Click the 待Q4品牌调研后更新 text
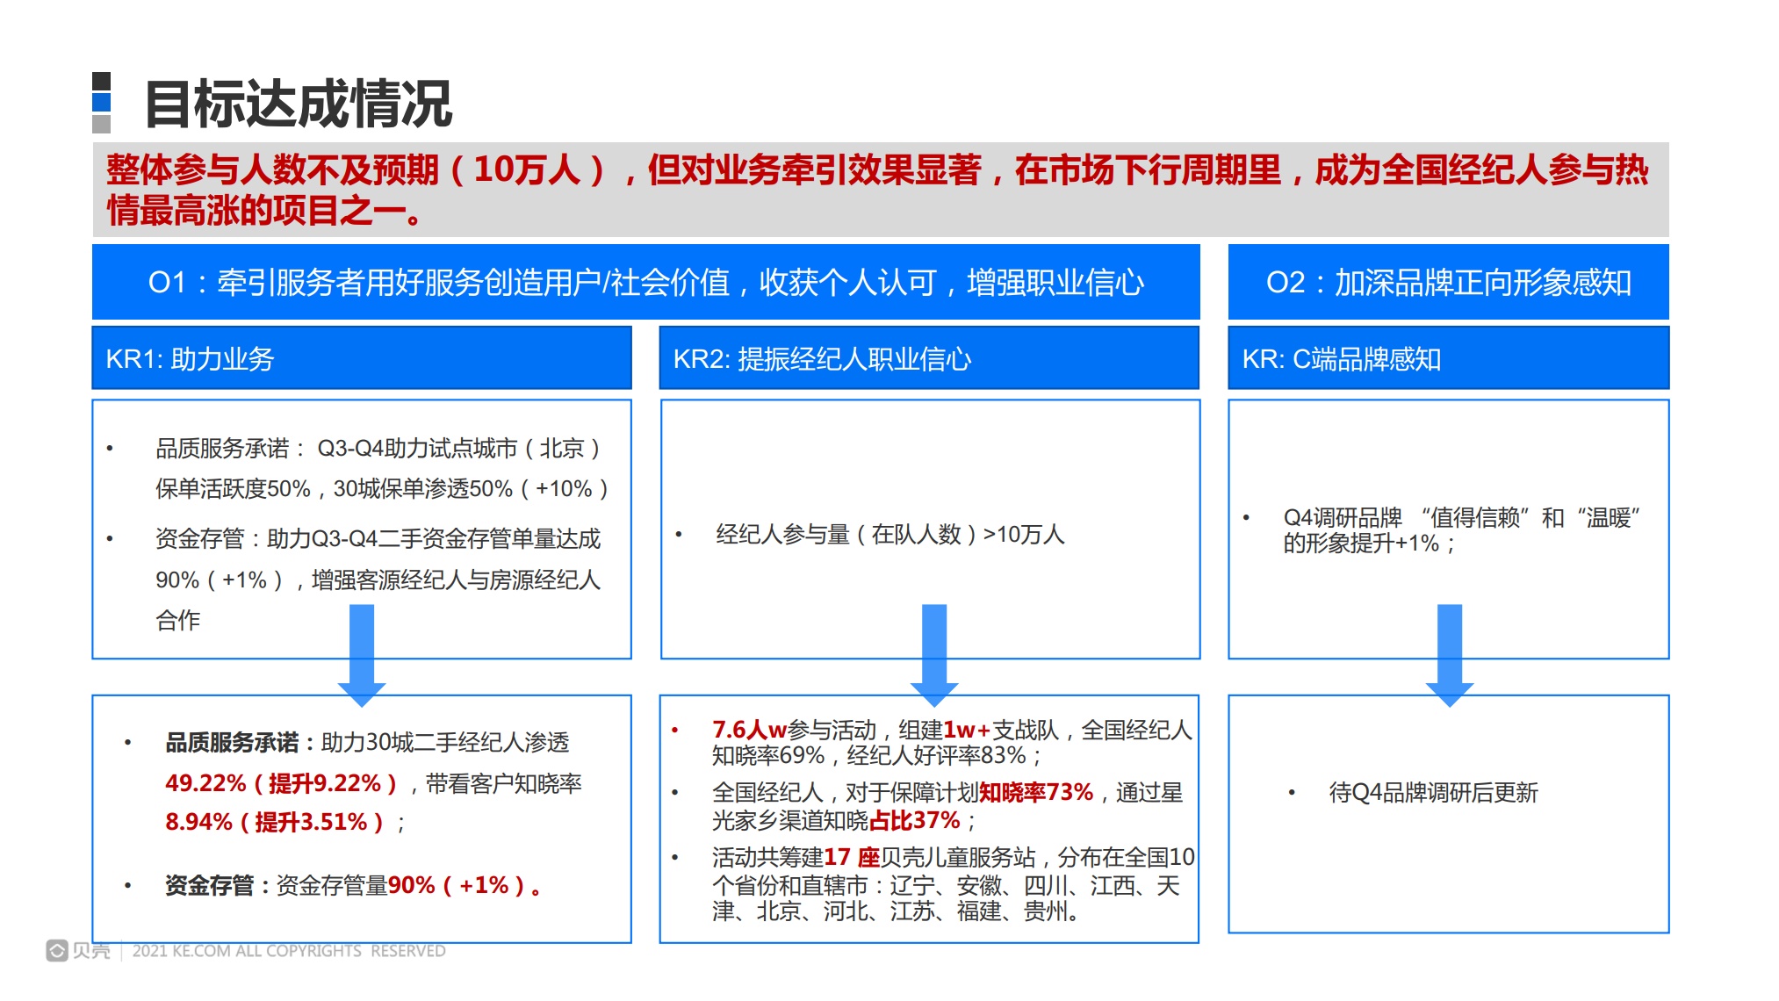Viewport: 1779px width, 1001px height. pyautogui.click(x=1433, y=793)
